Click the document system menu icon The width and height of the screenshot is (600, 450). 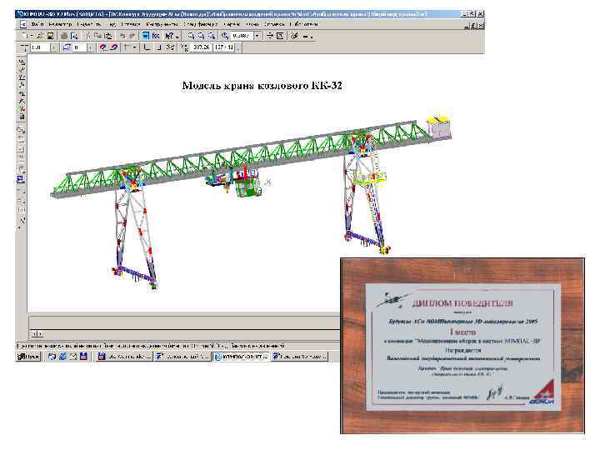click(x=23, y=24)
